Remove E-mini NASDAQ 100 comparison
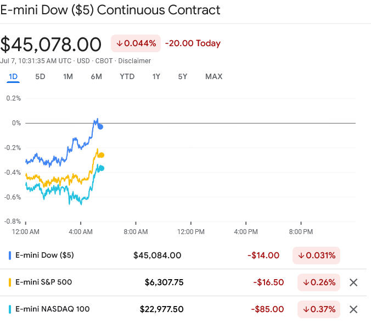 pos(353,309)
